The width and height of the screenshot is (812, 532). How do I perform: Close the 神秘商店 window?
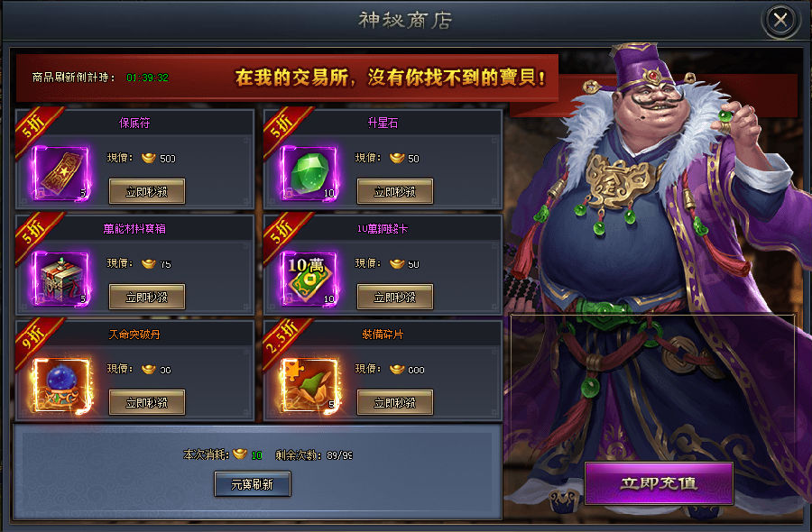[780, 20]
